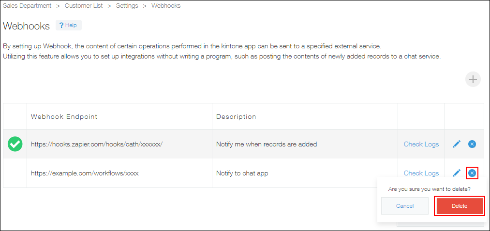
Task: Click the Webhooks breadcrumb item
Action: click(x=166, y=6)
